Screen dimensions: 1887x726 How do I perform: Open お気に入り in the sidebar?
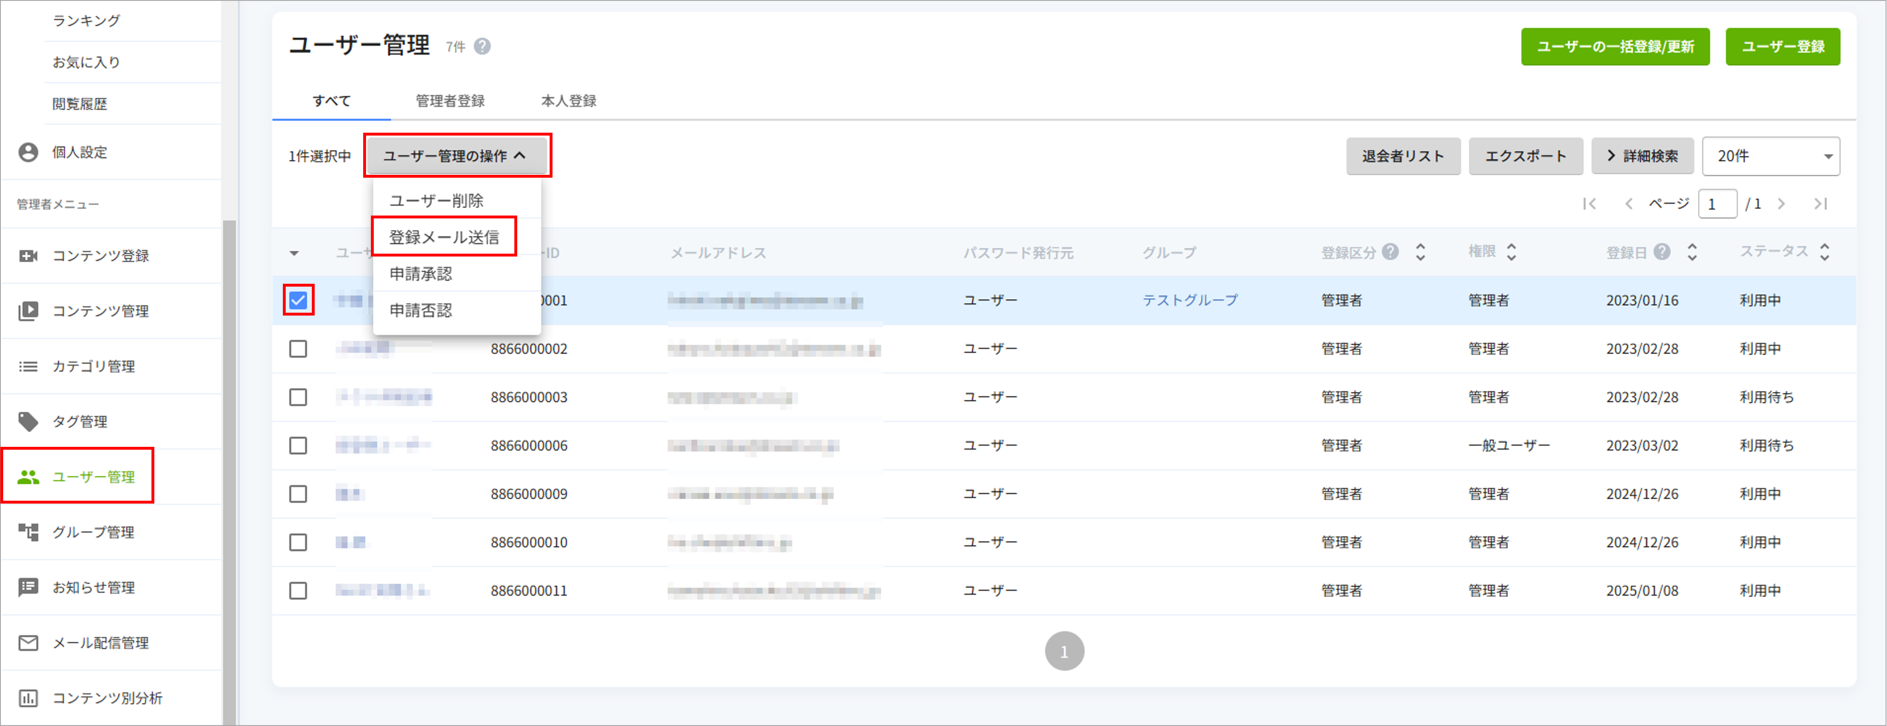pos(86,62)
